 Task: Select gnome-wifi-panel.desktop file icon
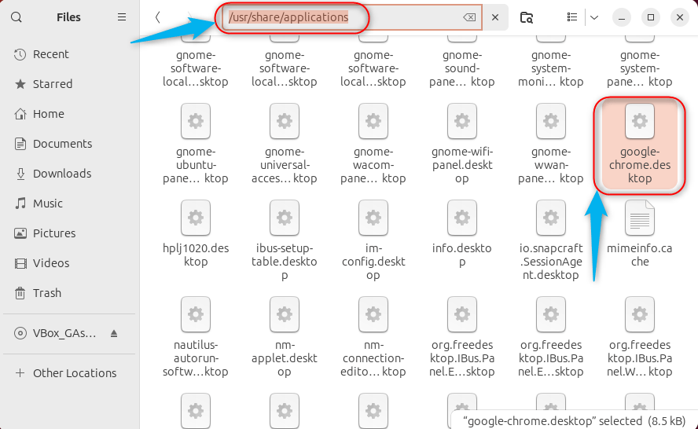coord(462,121)
